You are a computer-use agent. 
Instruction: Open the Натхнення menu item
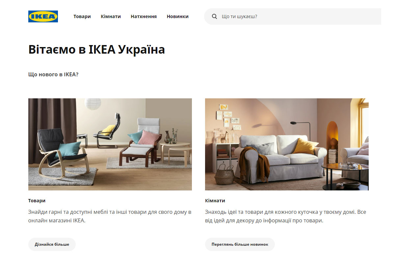pyautogui.click(x=144, y=16)
